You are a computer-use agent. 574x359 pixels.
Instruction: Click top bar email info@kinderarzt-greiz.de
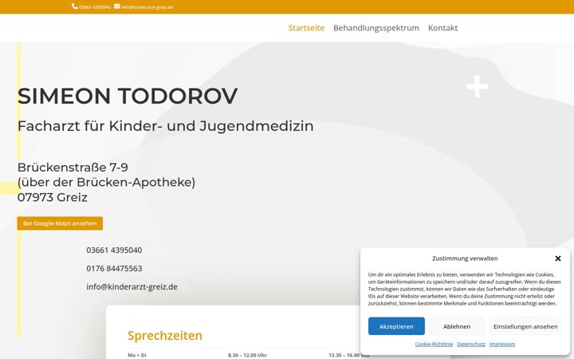[147, 7]
